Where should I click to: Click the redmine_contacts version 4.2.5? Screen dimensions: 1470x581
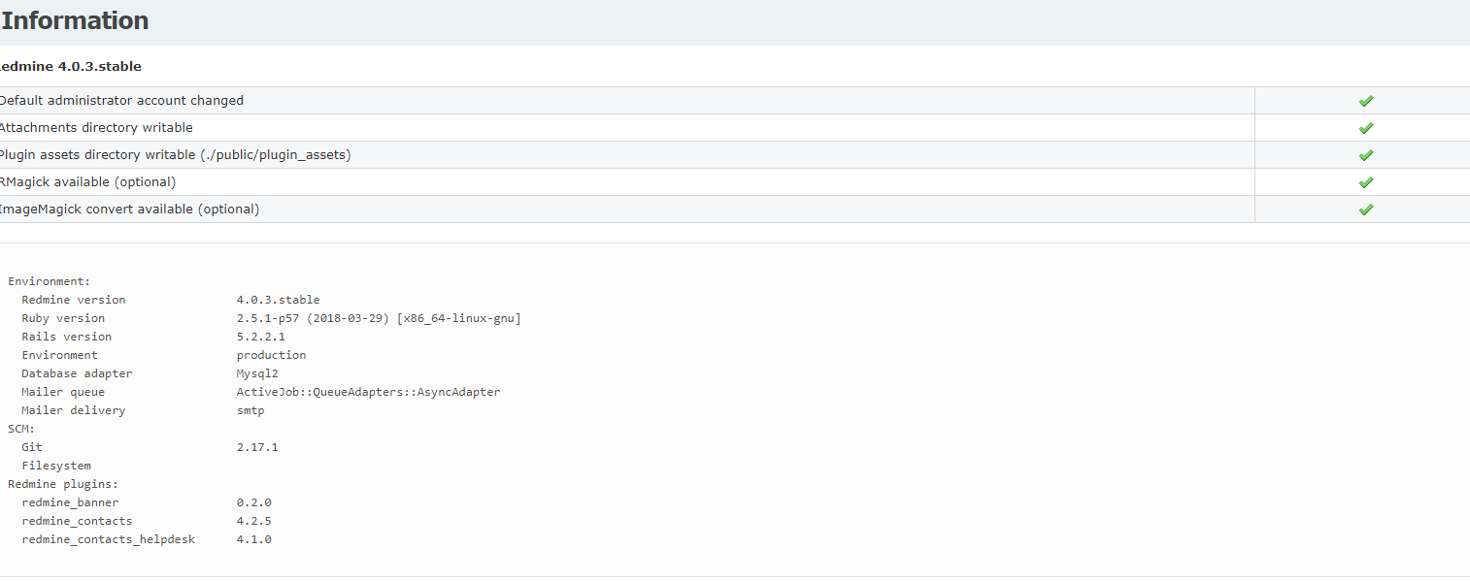[x=253, y=521]
